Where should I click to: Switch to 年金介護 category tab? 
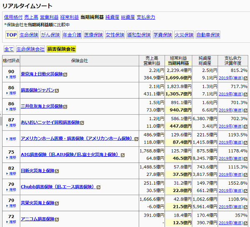pyautogui.click(x=72, y=35)
